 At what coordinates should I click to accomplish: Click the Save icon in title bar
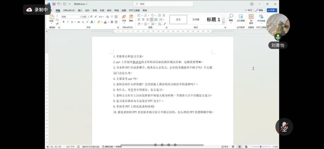tap(54, 4)
